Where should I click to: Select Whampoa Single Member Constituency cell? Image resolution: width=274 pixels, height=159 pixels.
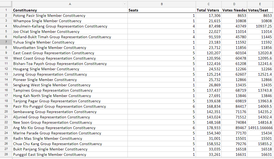(x=70, y=21)
